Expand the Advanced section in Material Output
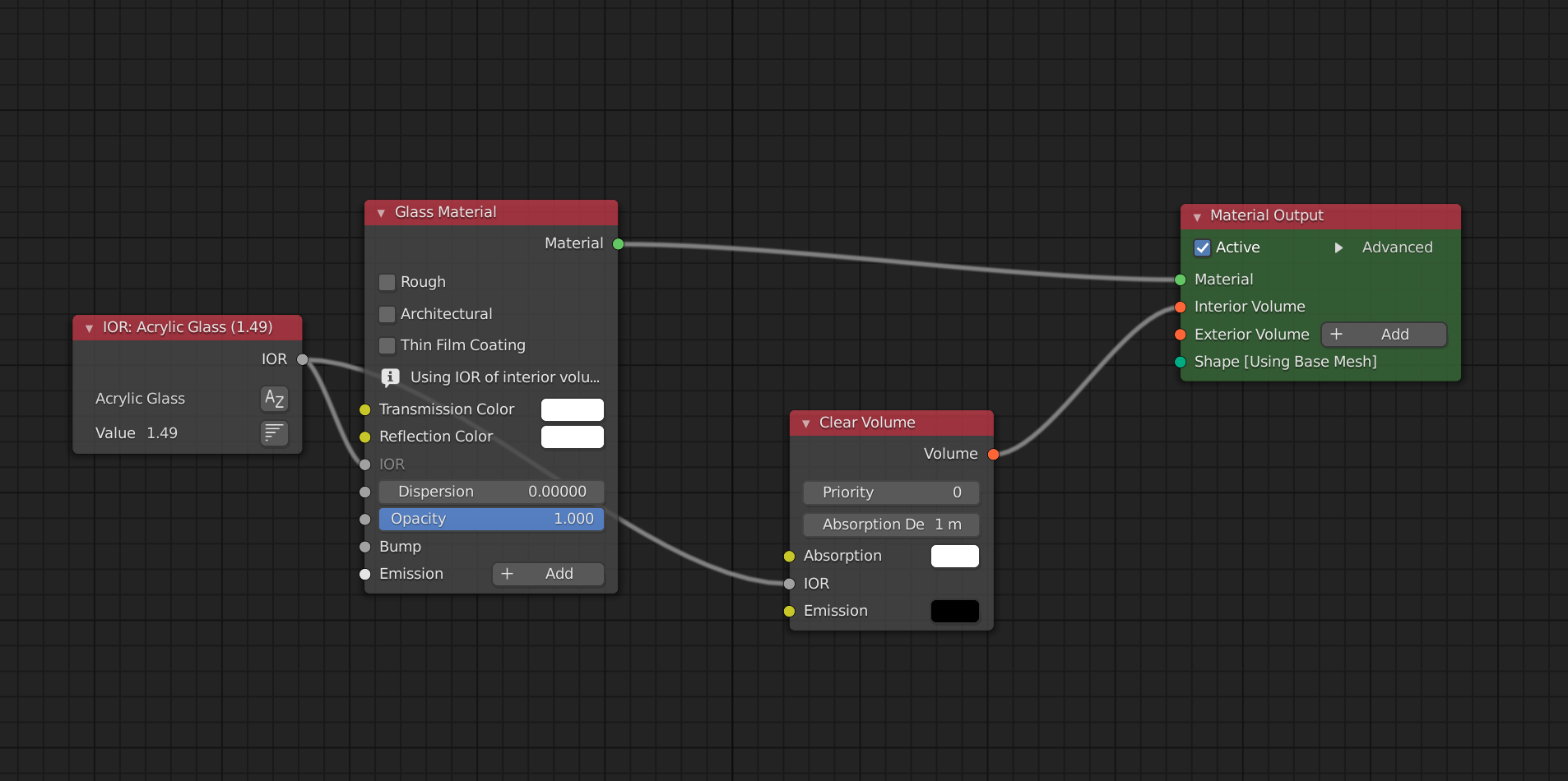1568x781 pixels. coord(1338,247)
